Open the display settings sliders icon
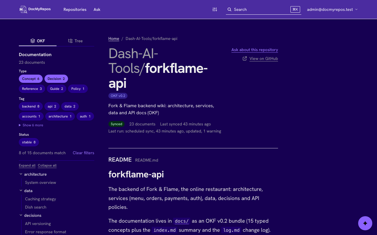Image resolution: width=377 pixels, height=235 pixels. [x=215, y=9]
